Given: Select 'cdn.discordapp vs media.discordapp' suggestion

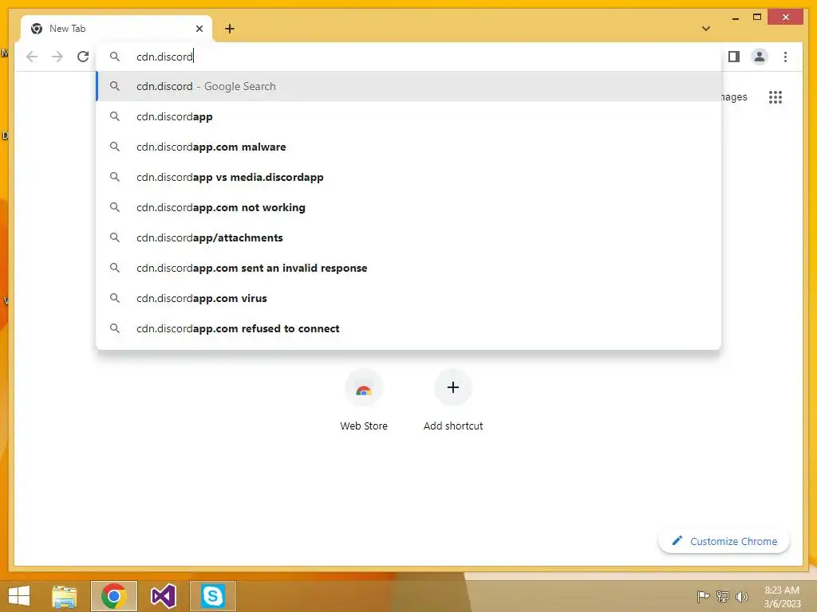Looking at the screenshot, I should coord(408,177).
